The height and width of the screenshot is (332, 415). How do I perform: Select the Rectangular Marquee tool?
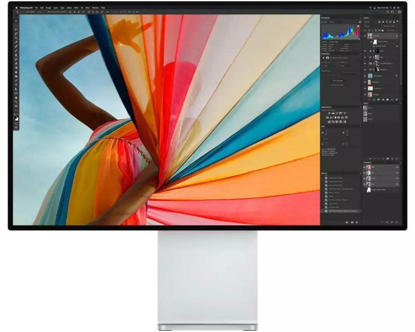coord(16,25)
